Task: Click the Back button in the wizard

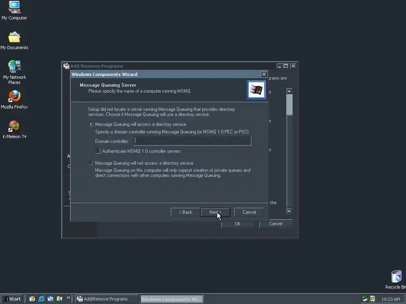Action: point(186,212)
